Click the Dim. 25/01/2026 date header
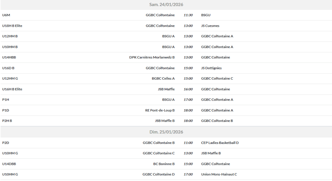This screenshot has height=181, width=332. (166, 132)
